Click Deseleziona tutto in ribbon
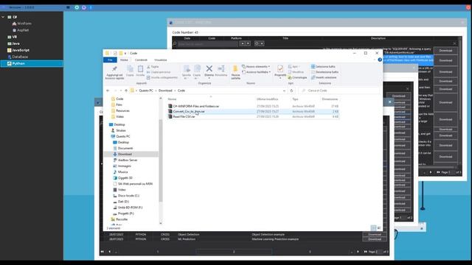Screen dimensions: 472x265 [x=324, y=72]
